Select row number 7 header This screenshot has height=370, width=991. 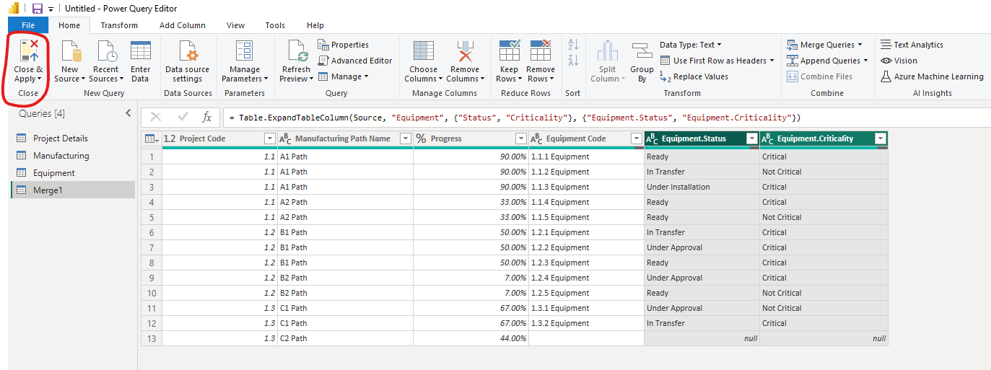click(x=152, y=247)
